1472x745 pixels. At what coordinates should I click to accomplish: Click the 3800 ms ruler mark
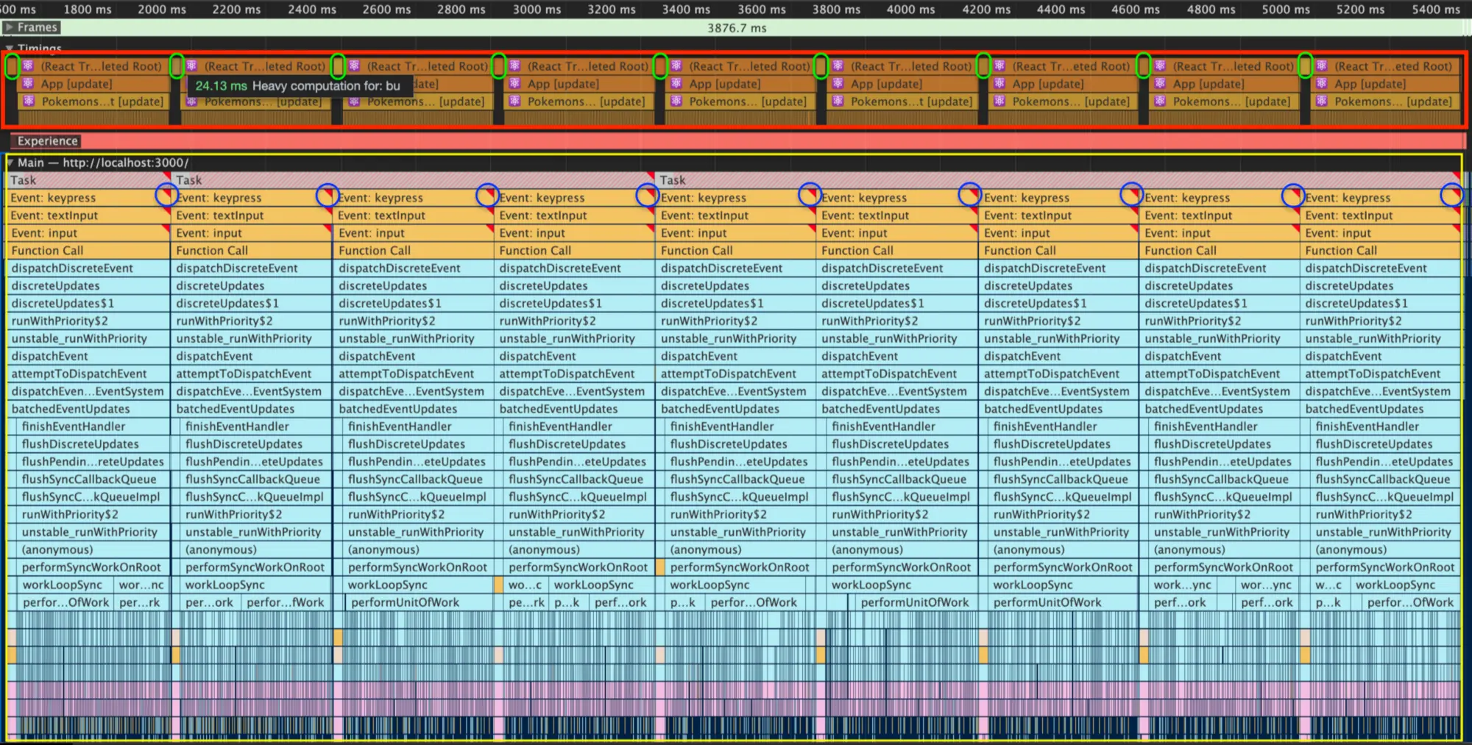[x=836, y=10]
